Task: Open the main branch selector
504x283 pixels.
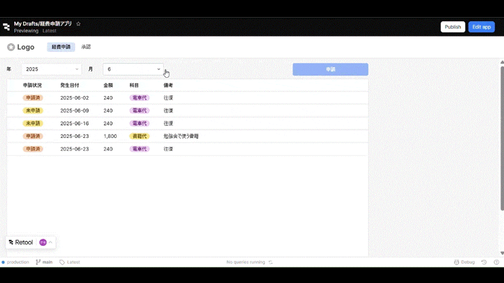Action: pyautogui.click(x=44, y=262)
